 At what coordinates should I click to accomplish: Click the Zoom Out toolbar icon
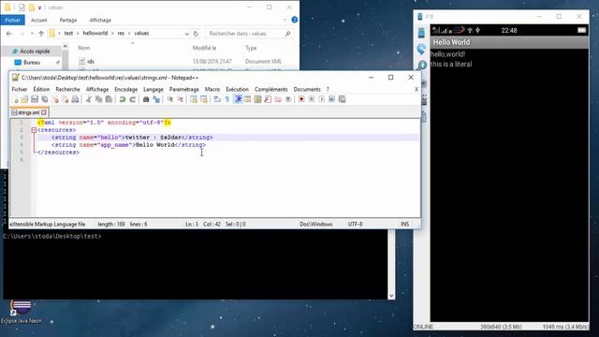pos(180,99)
